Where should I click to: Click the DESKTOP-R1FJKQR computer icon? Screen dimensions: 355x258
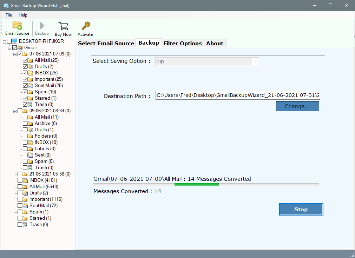click(14, 41)
